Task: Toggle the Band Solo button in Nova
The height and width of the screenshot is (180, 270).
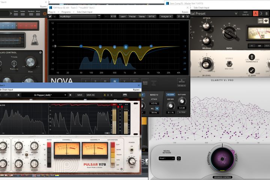Action: point(145,83)
